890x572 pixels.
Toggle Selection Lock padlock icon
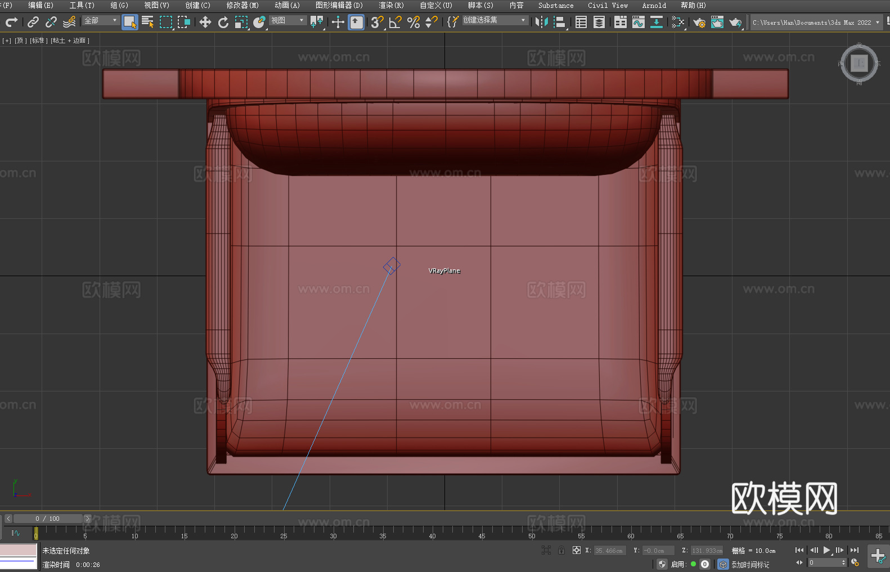tap(561, 550)
